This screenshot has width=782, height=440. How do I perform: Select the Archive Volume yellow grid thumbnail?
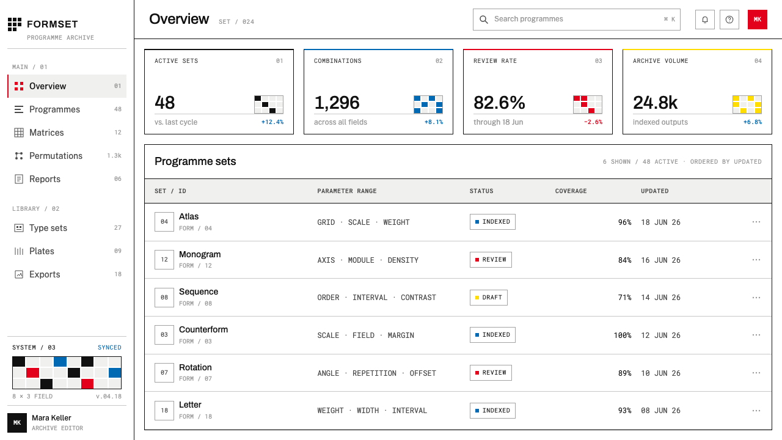[747, 105]
